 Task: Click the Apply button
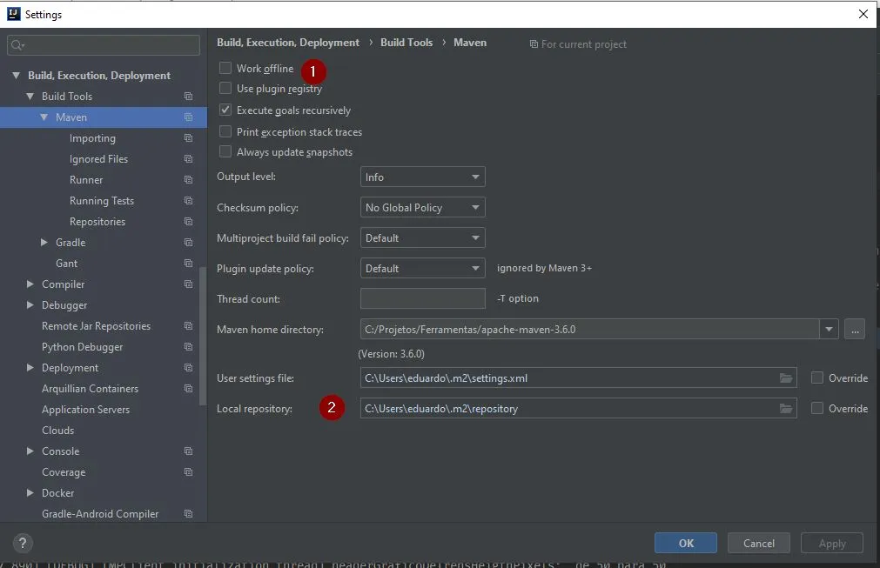832,544
